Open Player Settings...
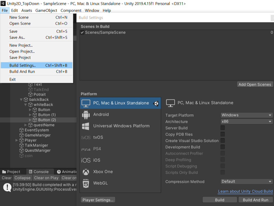The image size is (274, 206). click(98, 200)
